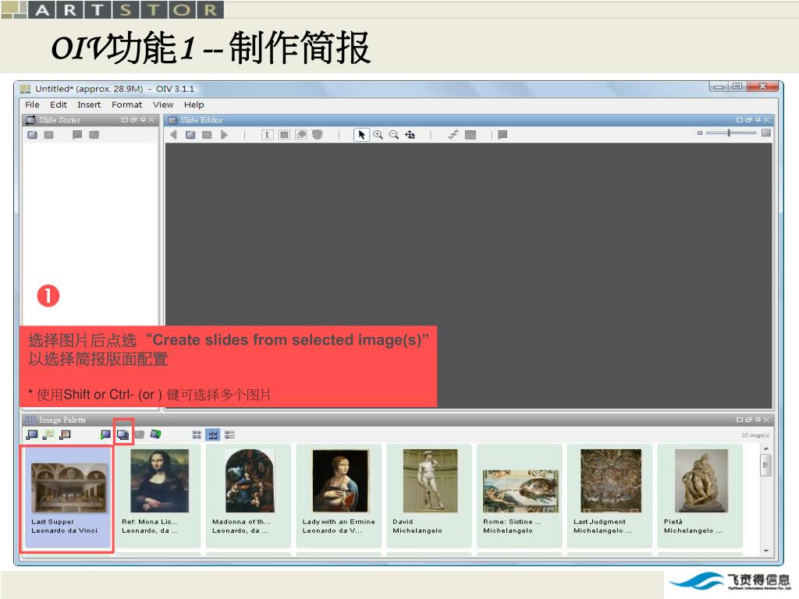Image resolution: width=799 pixels, height=599 pixels.
Task: Open the Insert menu
Action: coord(89,105)
